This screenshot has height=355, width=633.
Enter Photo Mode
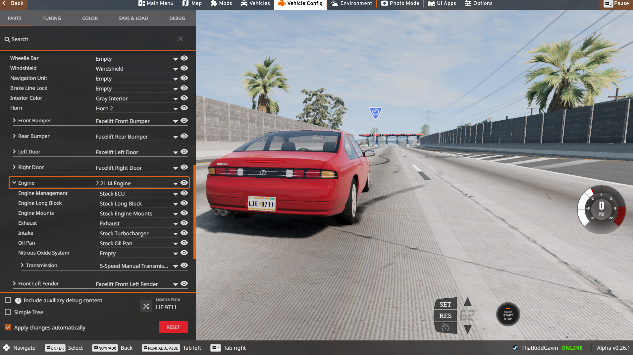(400, 3)
